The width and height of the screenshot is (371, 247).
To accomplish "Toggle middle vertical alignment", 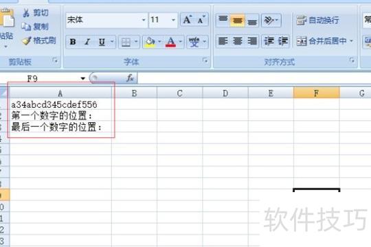I will coord(237,20).
